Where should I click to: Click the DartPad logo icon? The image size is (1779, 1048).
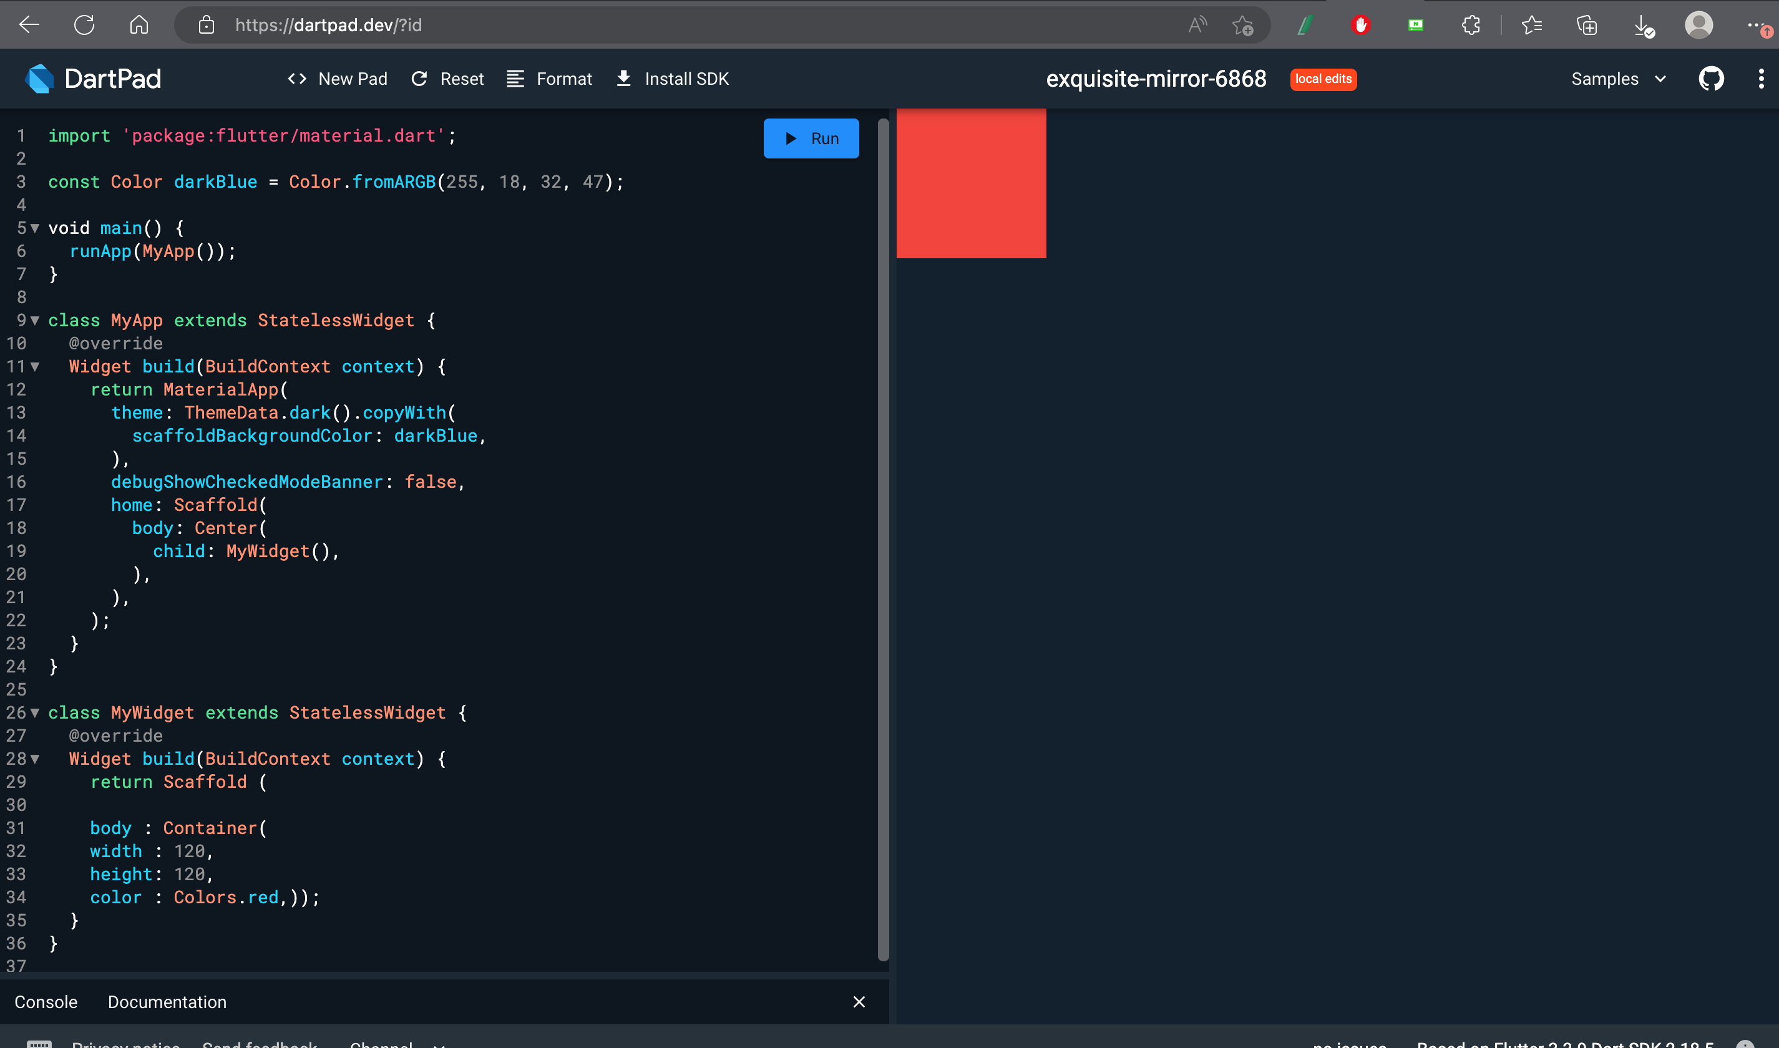pos(39,79)
